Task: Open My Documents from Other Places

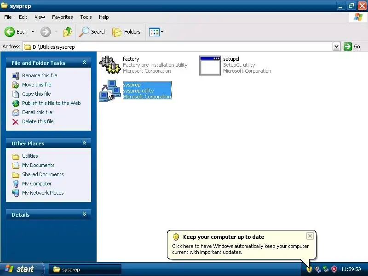Action: [x=38, y=165]
